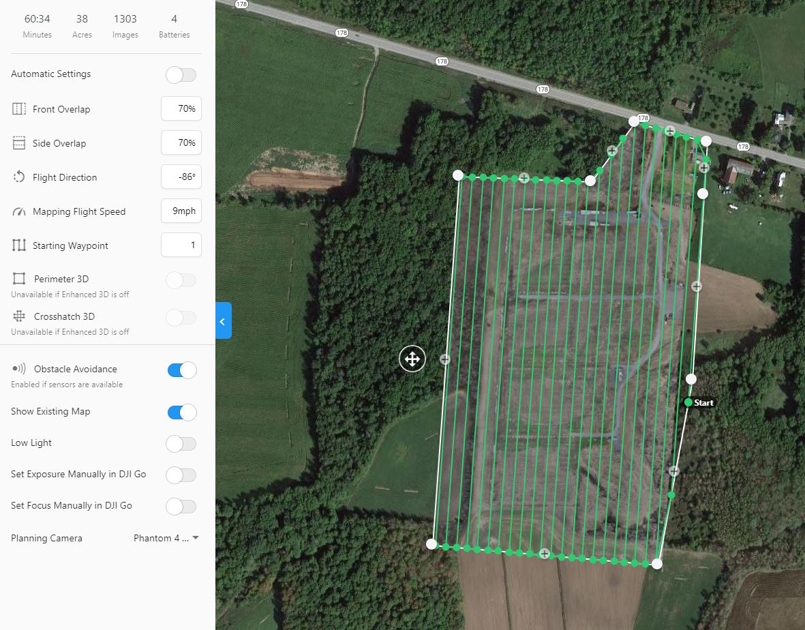This screenshot has width=805, height=630.
Task: Click the Mapping Flight Speed 9mph field
Action: tap(181, 211)
